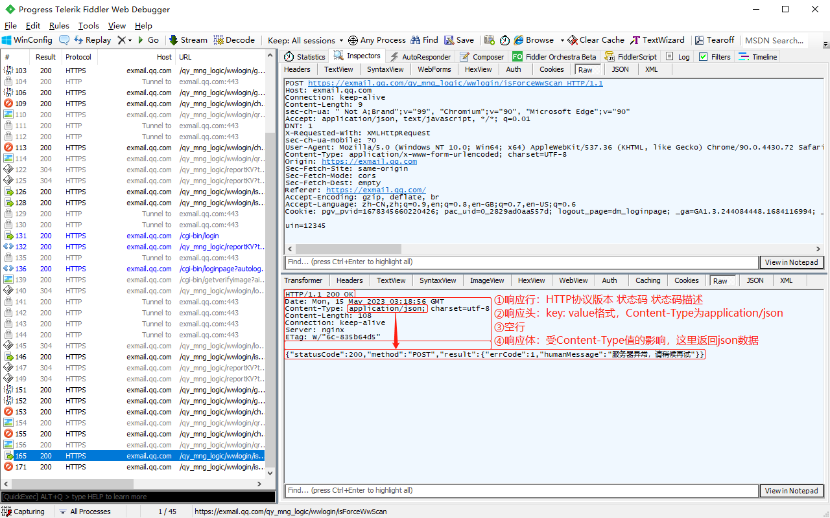This screenshot has width=830, height=518.
Task: Open the Help menu
Action: [x=143, y=26]
